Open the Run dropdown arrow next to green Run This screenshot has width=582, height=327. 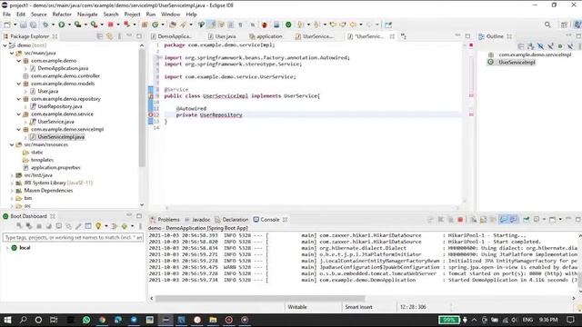click(69, 25)
